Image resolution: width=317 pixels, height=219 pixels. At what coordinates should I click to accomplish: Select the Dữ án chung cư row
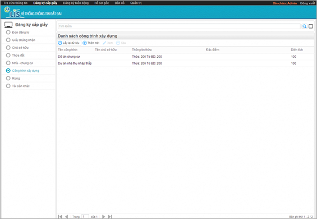click(185, 57)
